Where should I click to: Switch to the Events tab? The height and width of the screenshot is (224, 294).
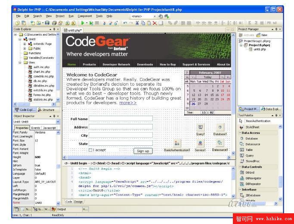(36, 128)
